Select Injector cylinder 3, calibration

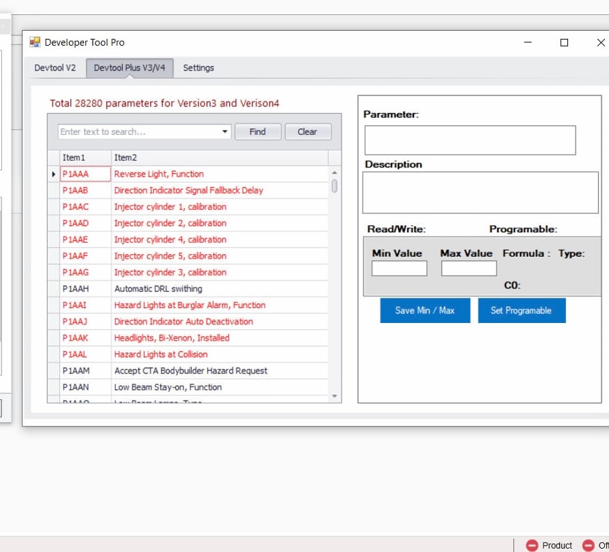(220, 272)
